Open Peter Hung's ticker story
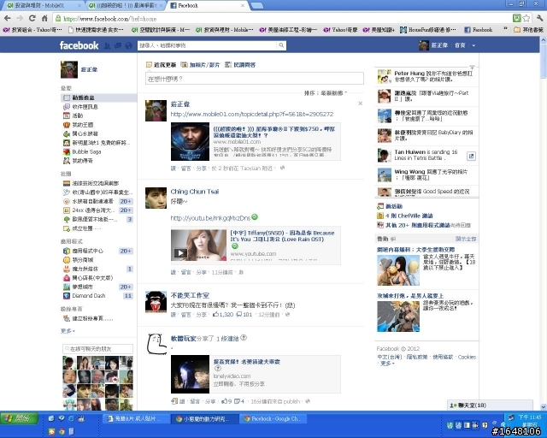 click(x=426, y=76)
